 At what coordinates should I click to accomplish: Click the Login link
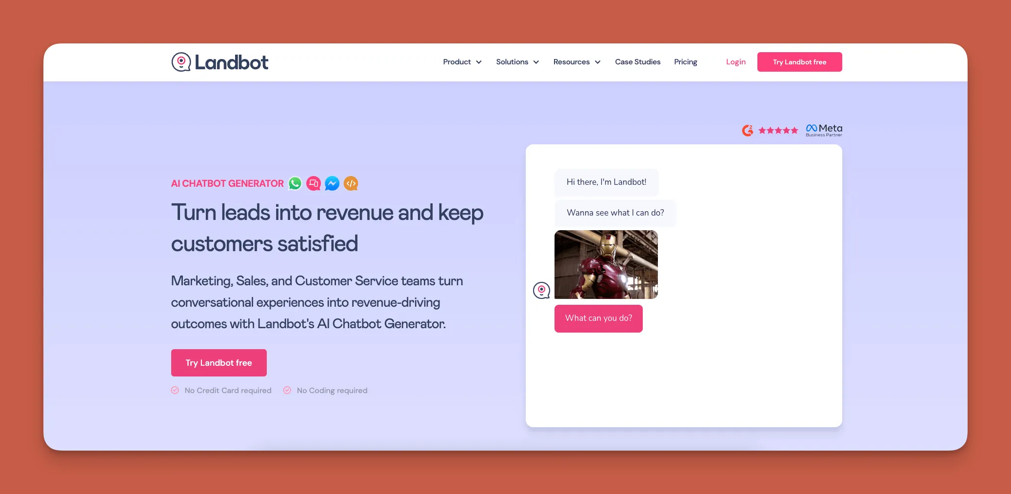click(735, 62)
